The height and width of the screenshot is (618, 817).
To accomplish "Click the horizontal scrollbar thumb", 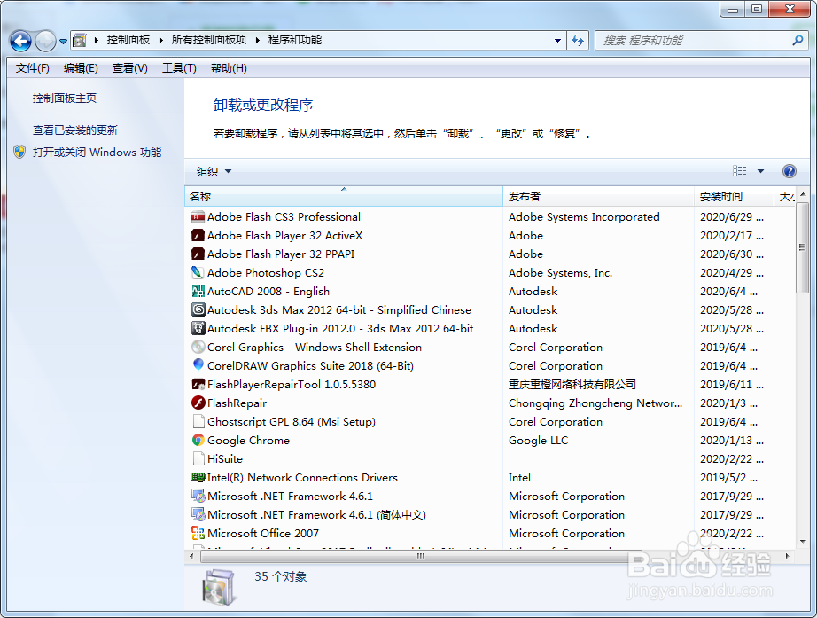I will click(x=421, y=557).
